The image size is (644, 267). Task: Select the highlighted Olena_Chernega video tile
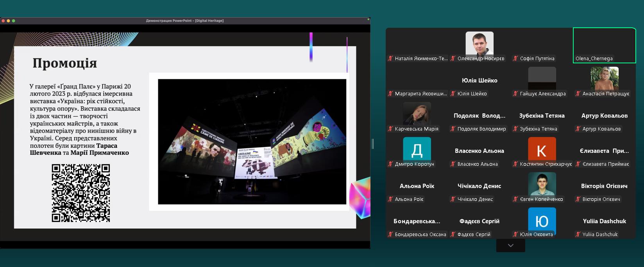(x=604, y=45)
